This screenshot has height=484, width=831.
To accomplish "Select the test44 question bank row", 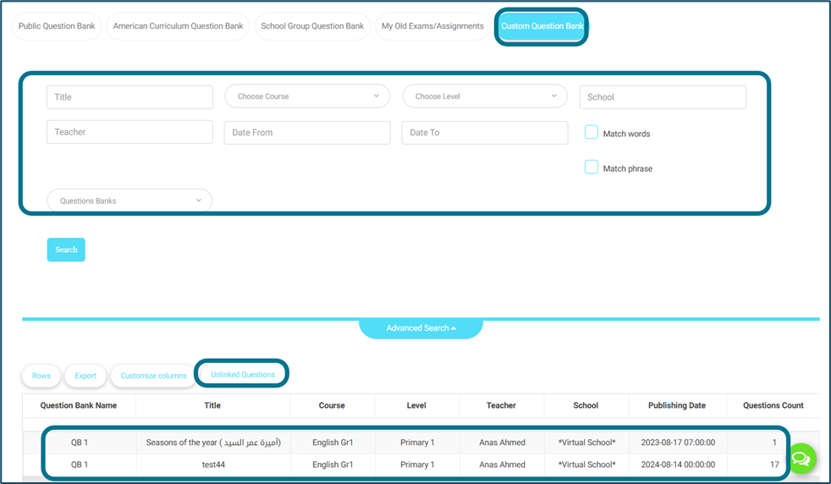I will [x=212, y=465].
